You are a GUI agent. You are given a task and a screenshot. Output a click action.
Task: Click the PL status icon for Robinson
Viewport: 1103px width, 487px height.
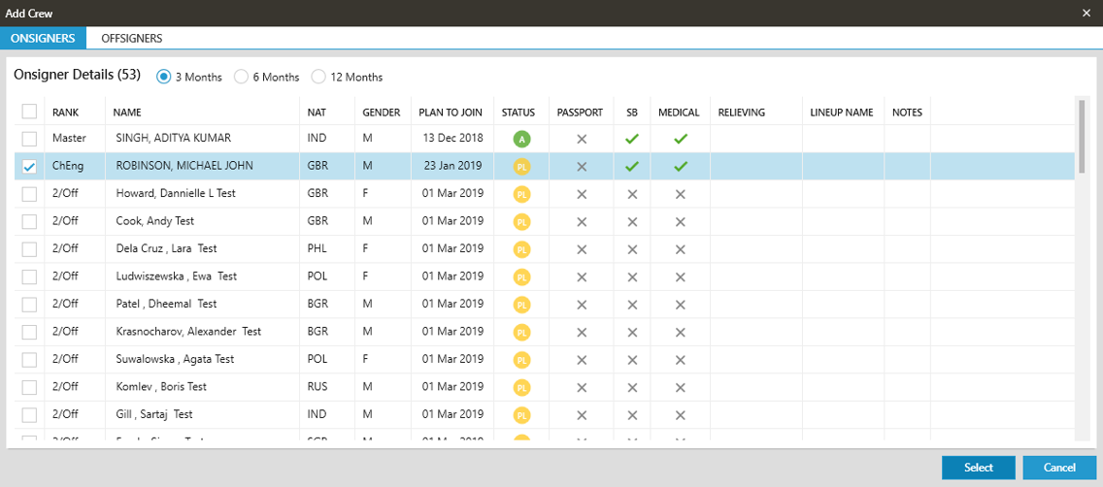pyautogui.click(x=521, y=167)
